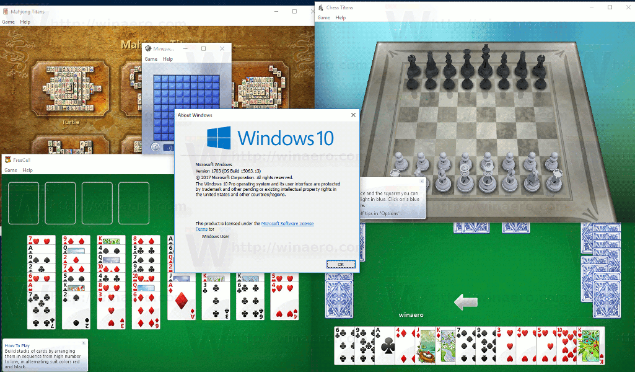Click the Chess Titans knight icon
635x372 pixels.
[x=320, y=7]
